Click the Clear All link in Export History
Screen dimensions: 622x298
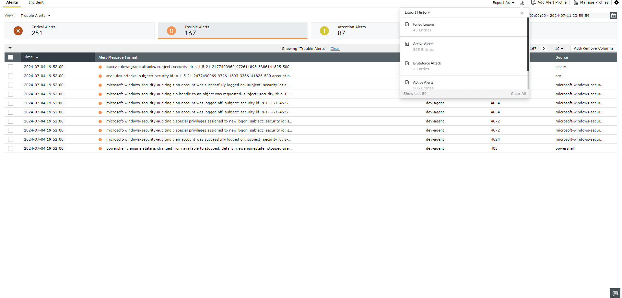(x=518, y=93)
